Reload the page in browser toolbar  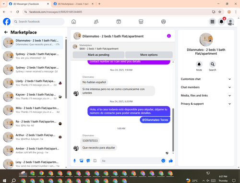(18, 12)
